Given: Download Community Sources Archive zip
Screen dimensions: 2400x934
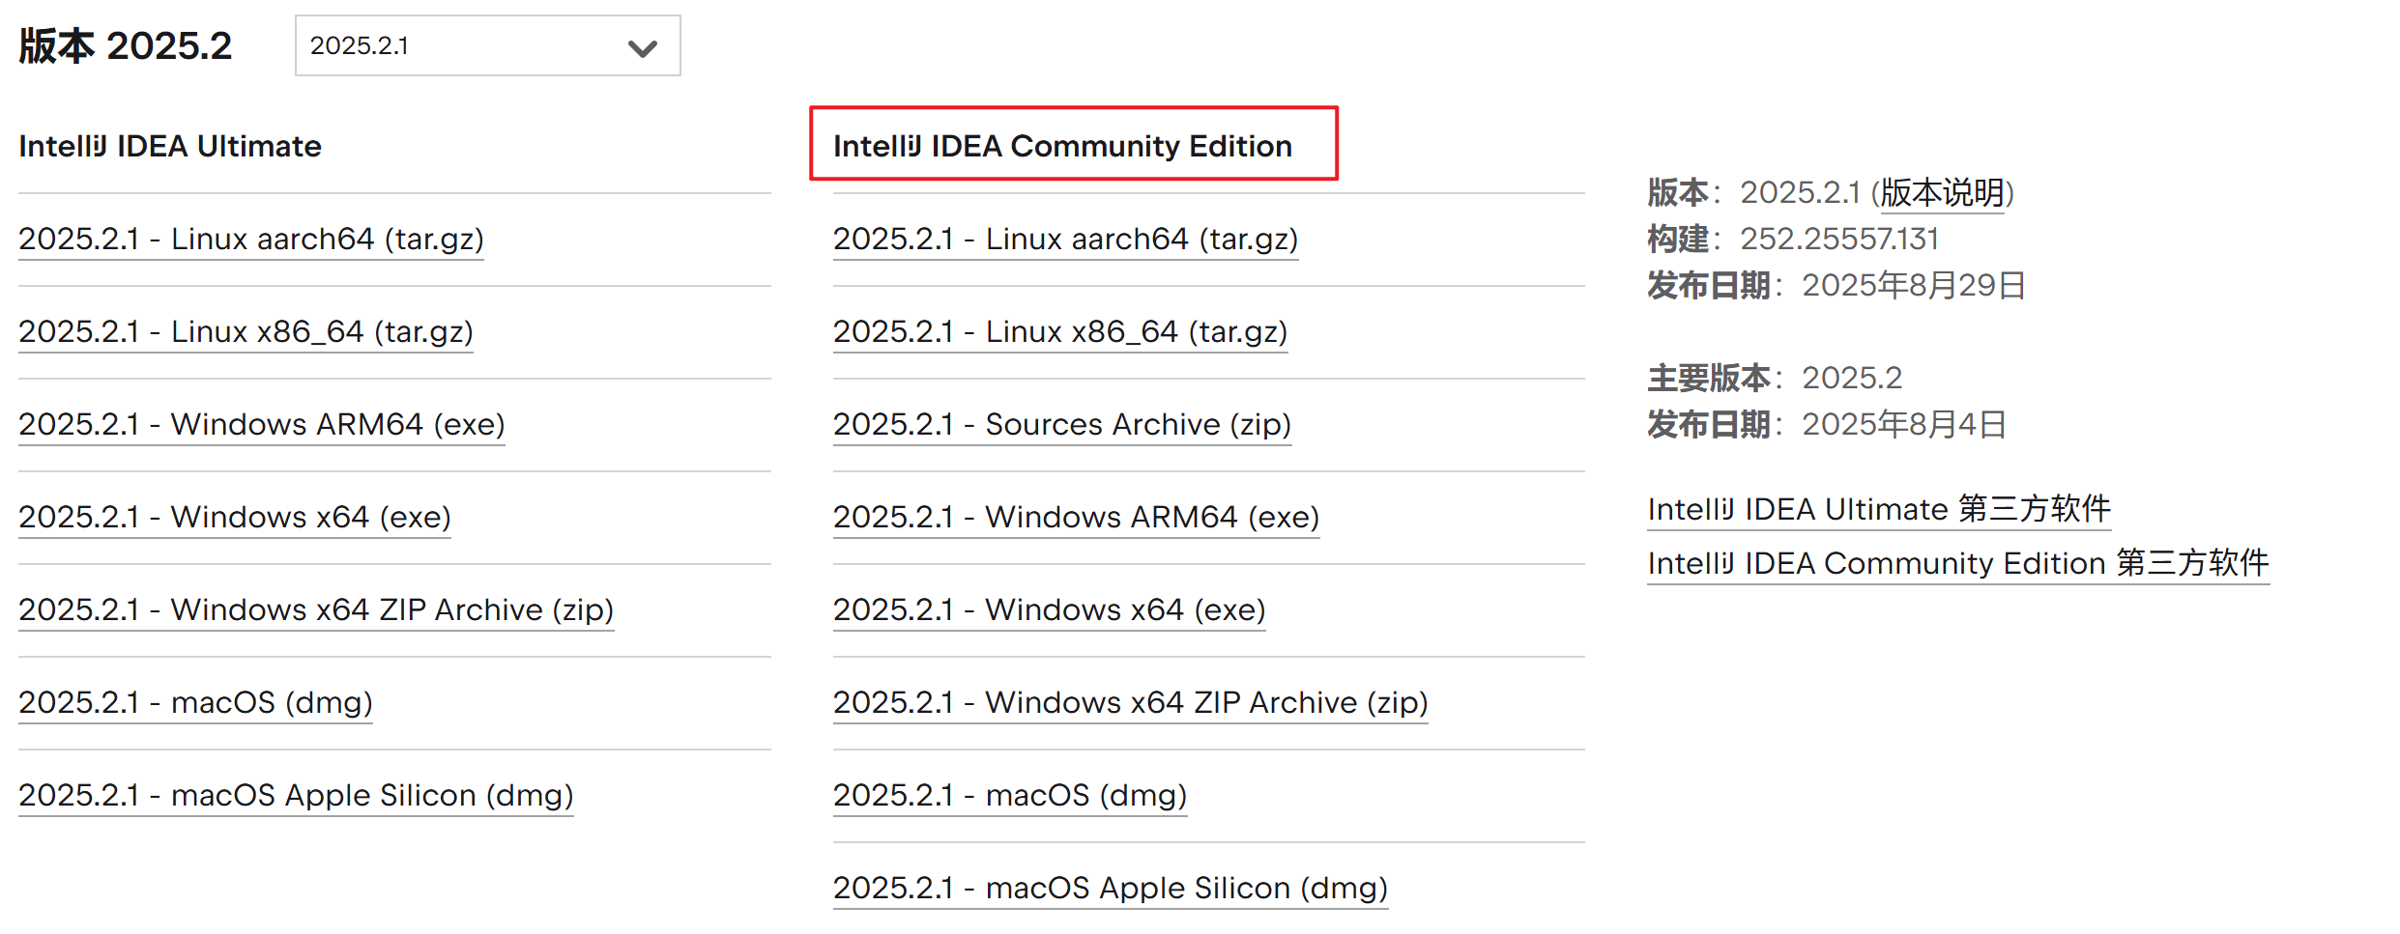Looking at the screenshot, I should (1061, 424).
